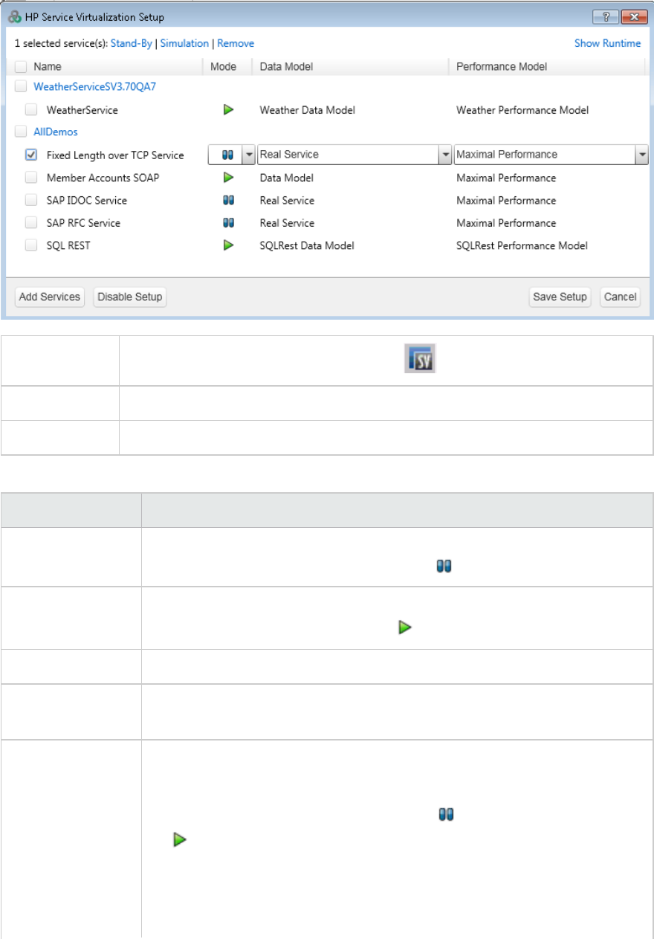Image resolution: width=654 pixels, height=939 pixels.
Task: Select the Weather Performance Model text
Action: [522, 110]
